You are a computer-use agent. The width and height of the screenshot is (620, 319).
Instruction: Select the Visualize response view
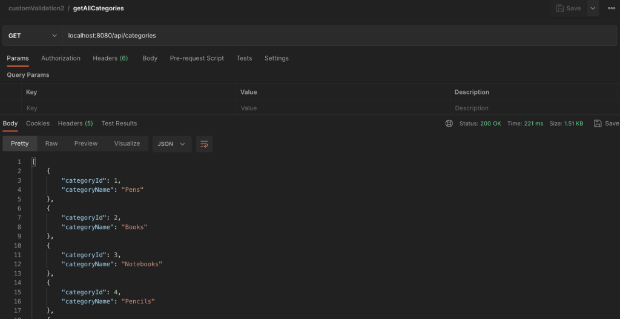click(127, 143)
